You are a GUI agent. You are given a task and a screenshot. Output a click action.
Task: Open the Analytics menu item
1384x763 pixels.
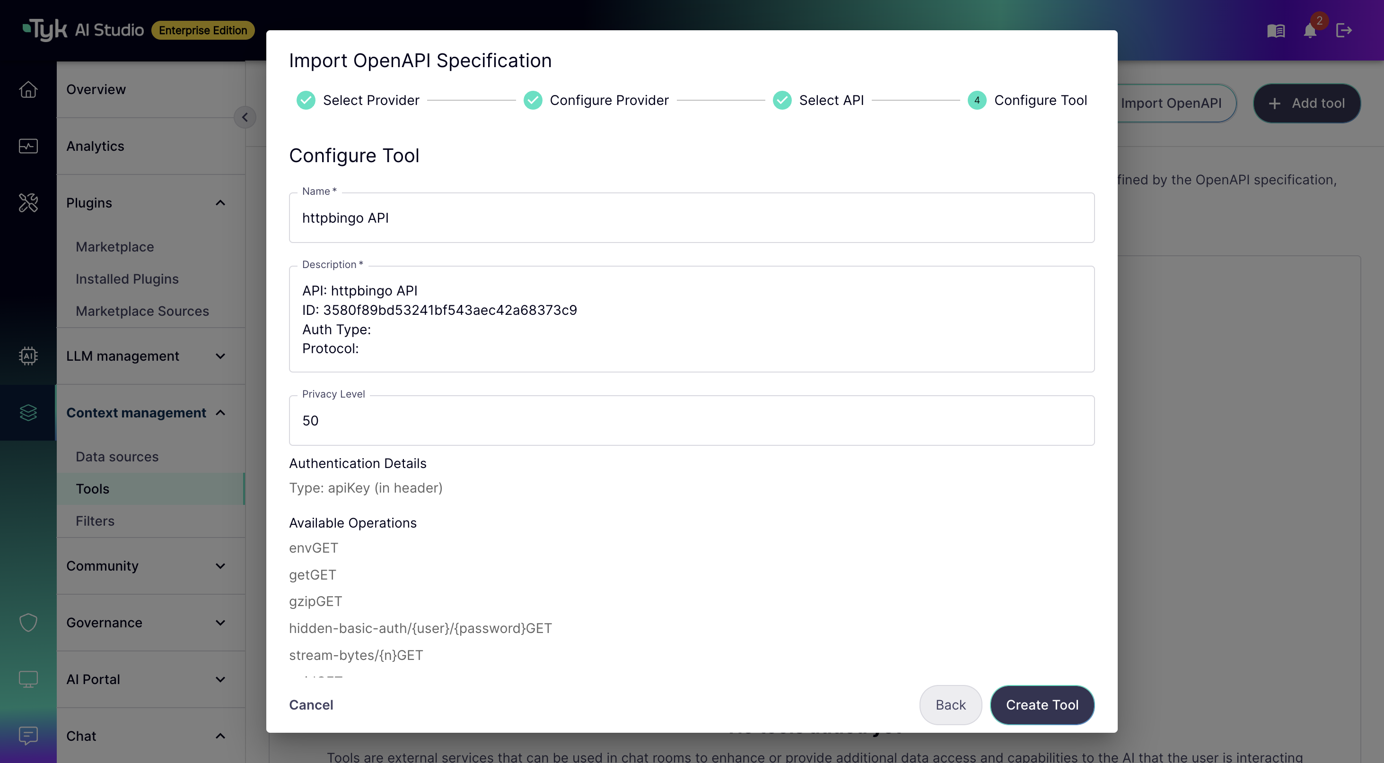pyautogui.click(x=151, y=146)
